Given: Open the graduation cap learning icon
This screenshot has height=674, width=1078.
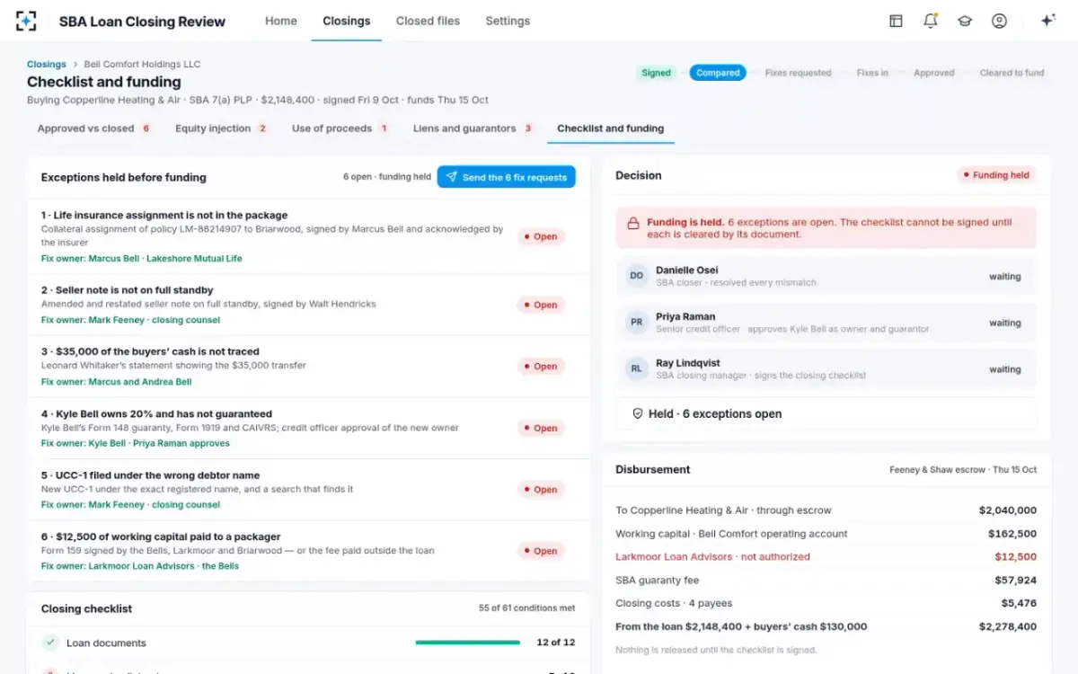Looking at the screenshot, I should (965, 21).
